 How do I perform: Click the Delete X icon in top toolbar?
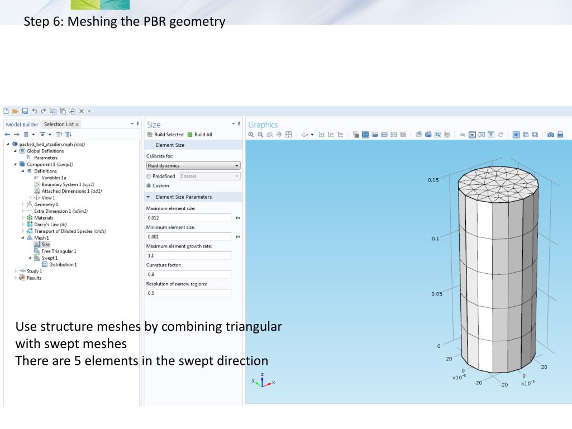click(81, 111)
